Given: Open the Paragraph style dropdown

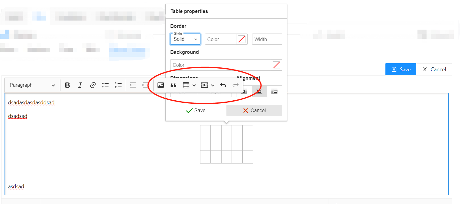Looking at the screenshot, I should pos(32,85).
